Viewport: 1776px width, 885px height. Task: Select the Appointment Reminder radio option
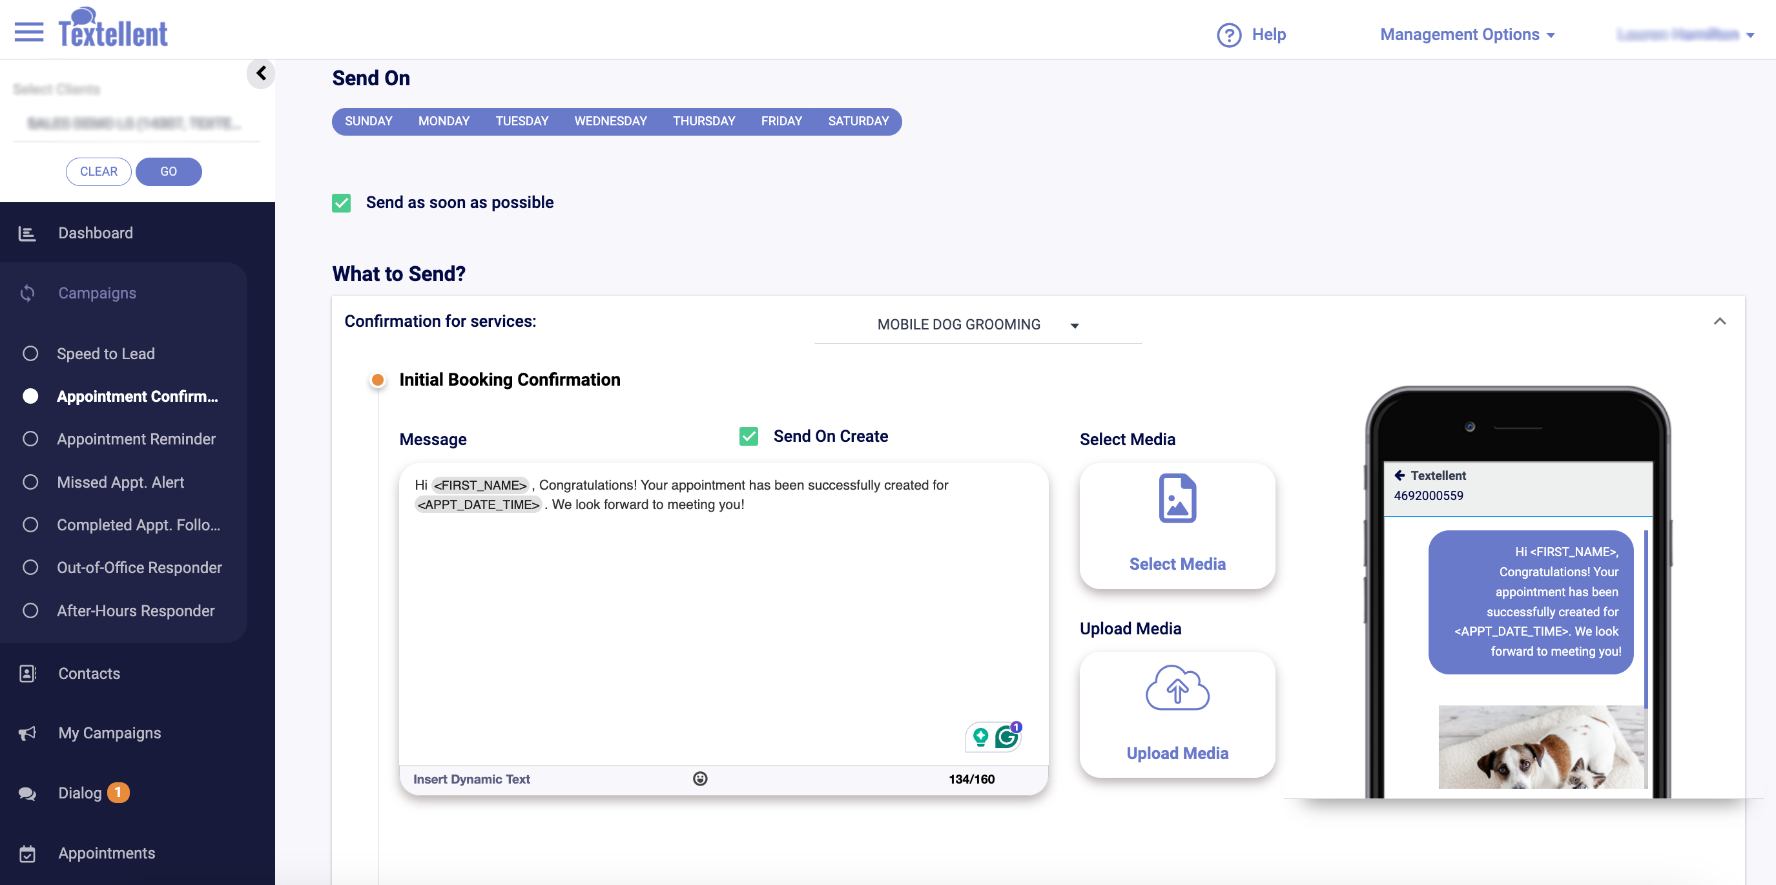30,439
